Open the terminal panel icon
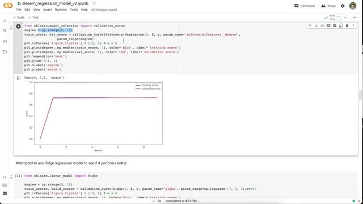Viewport: 363px width, 204px height. [x=5, y=193]
